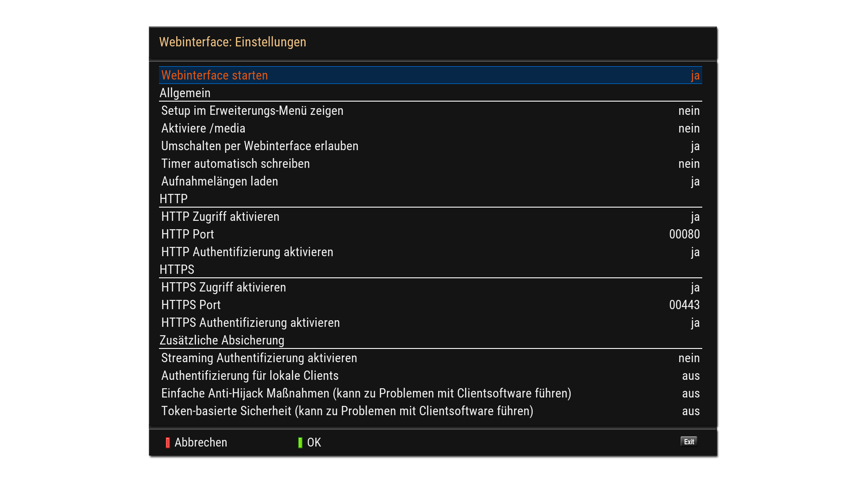Edit the HTTPS Port value 00443
The width and height of the screenshot is (848, 477).
click(x=684, y=305)
